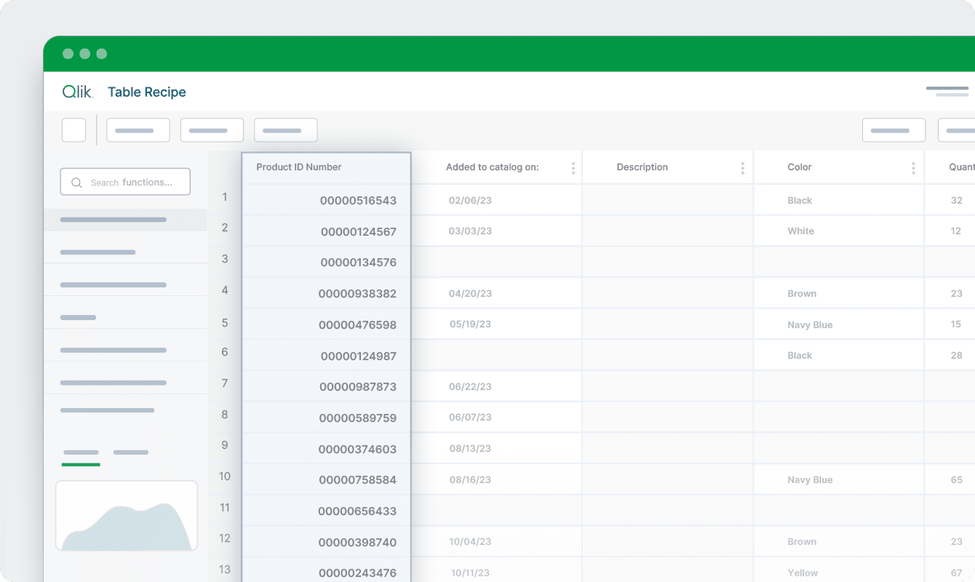
Task: Click the magnifier icon in the functions search
Action: pyautogui.click(x=76, y=182)
